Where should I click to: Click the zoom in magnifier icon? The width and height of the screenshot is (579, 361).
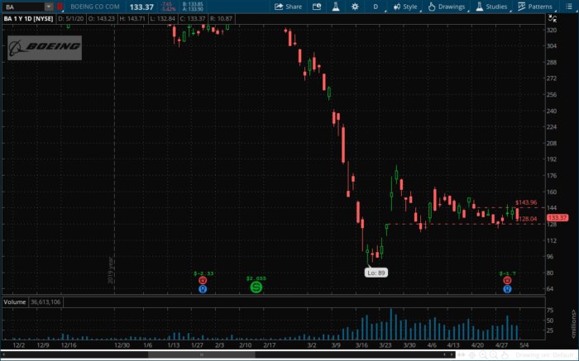tap(483, 354)
